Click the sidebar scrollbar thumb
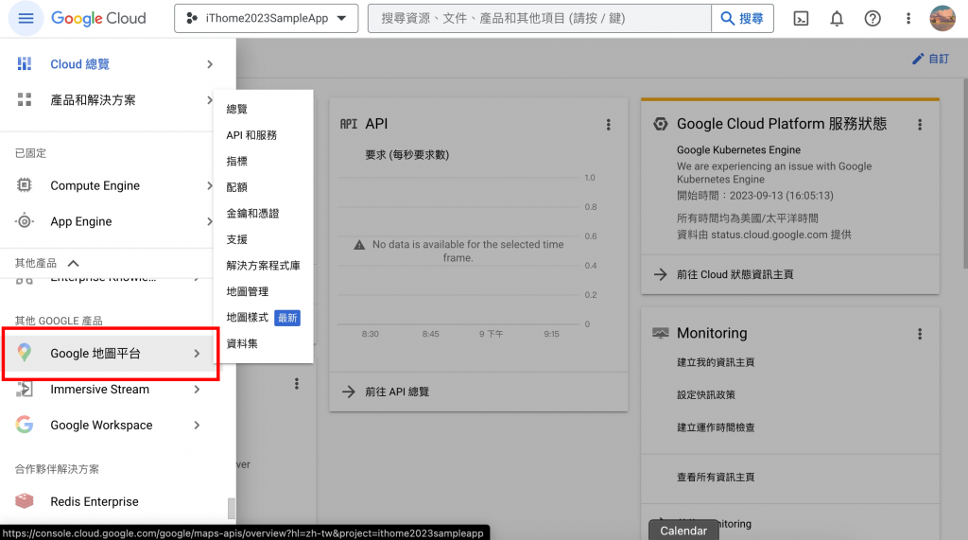Image resolution: width=968 pixels, height=540 pixels. tap(232, 509)
